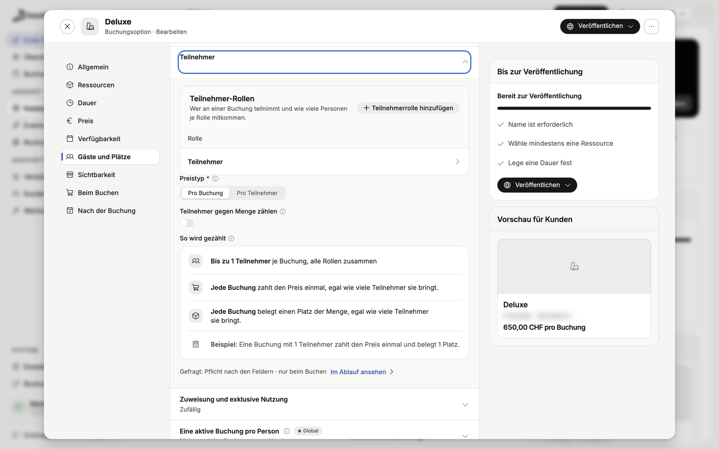
Task: Click Wähle mindestens eine Ressource checklist item
Action: [555, 144]
